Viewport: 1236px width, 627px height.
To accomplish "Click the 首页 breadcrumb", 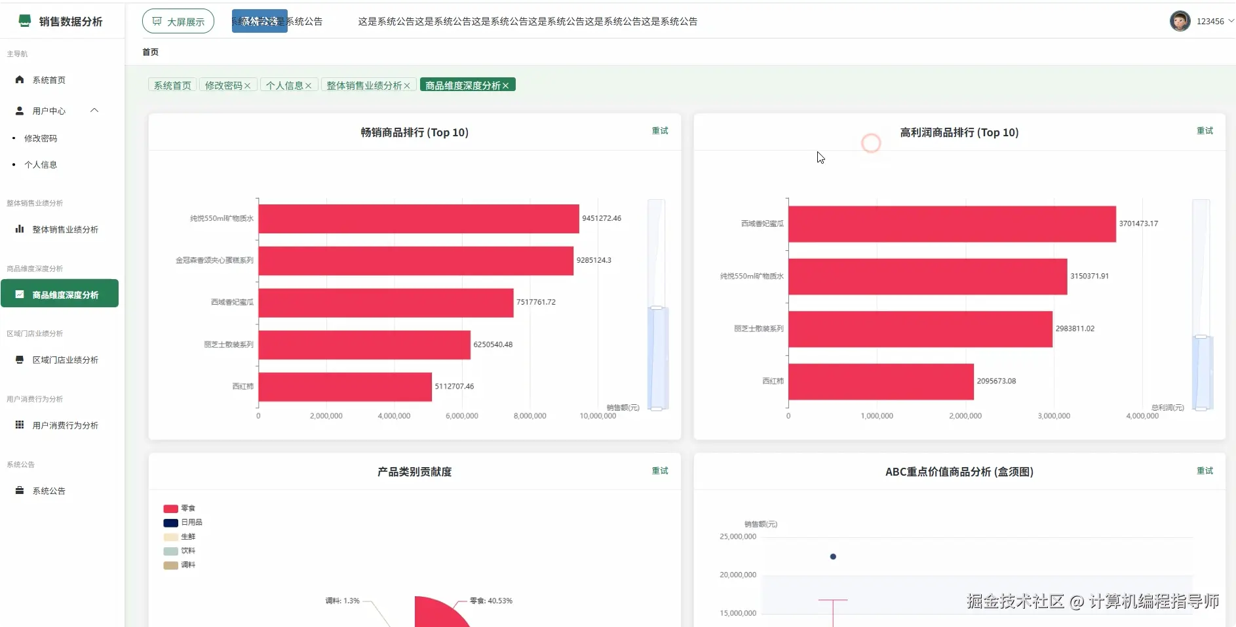I will tap(150, 52).
